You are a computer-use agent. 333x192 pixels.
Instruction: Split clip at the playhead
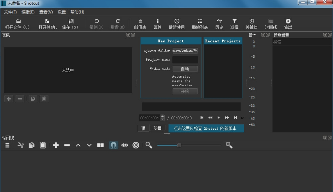pyautogui.click(x=100, y=145)
